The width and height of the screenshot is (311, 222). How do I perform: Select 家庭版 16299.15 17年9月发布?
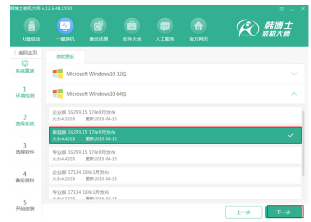[175, 135]
